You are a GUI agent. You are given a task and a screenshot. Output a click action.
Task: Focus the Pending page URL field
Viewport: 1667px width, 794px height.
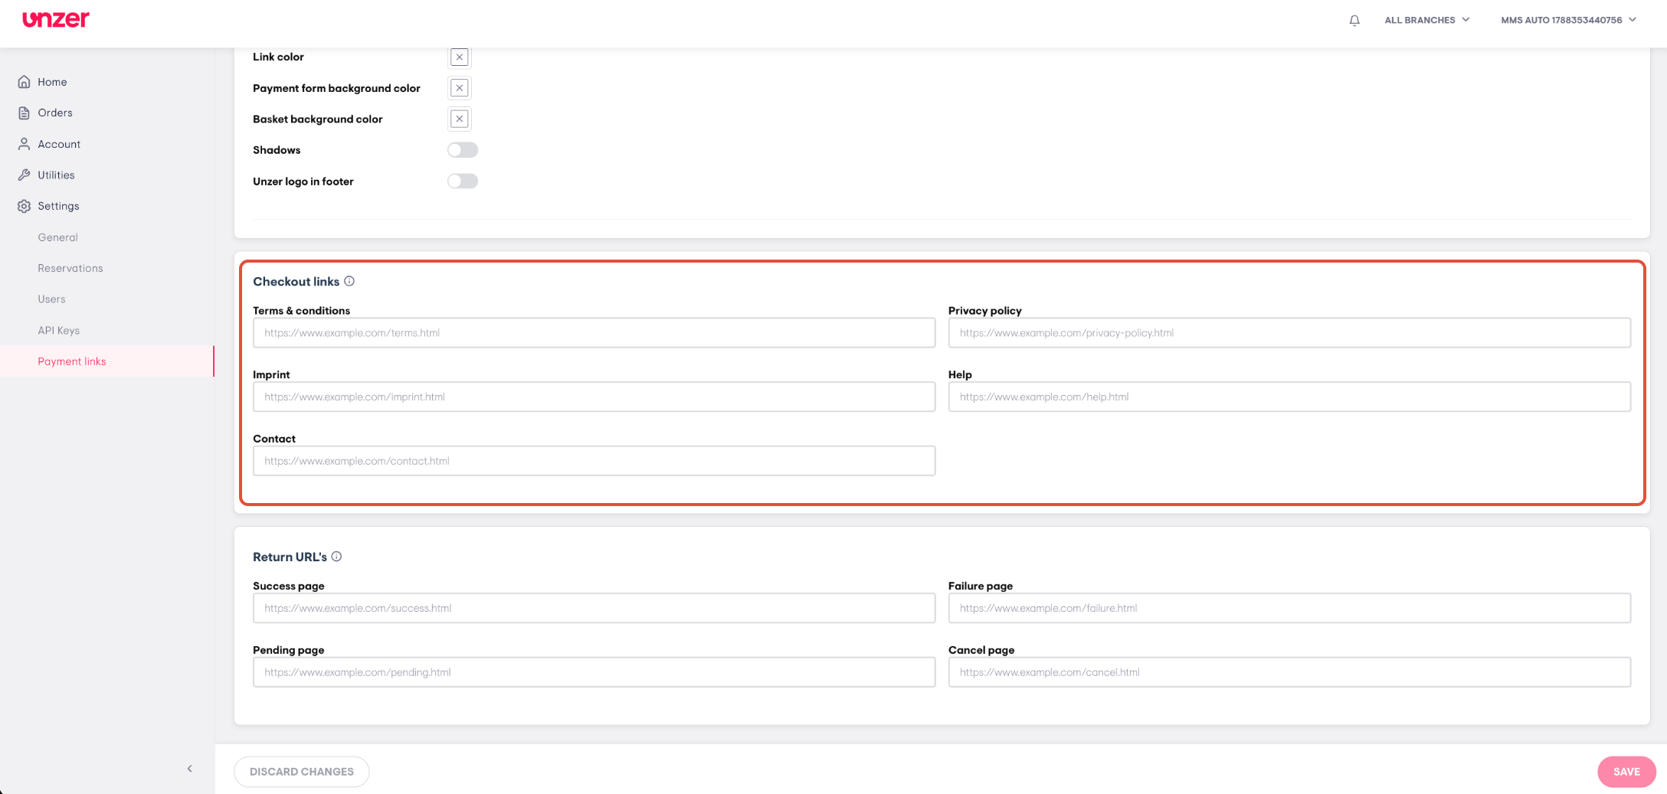pos(594,672)
